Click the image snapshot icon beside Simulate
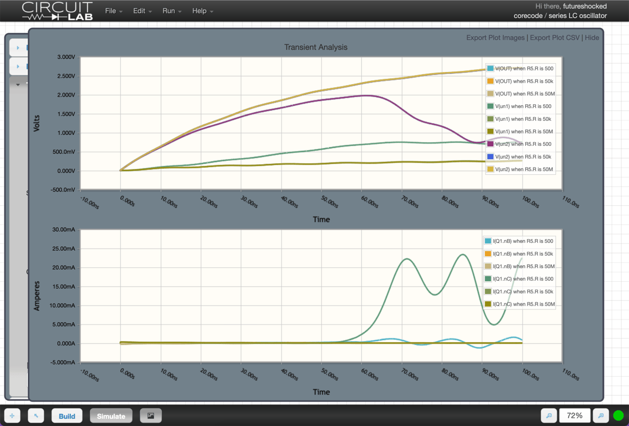The image size is (629, 426). point(151,415)
